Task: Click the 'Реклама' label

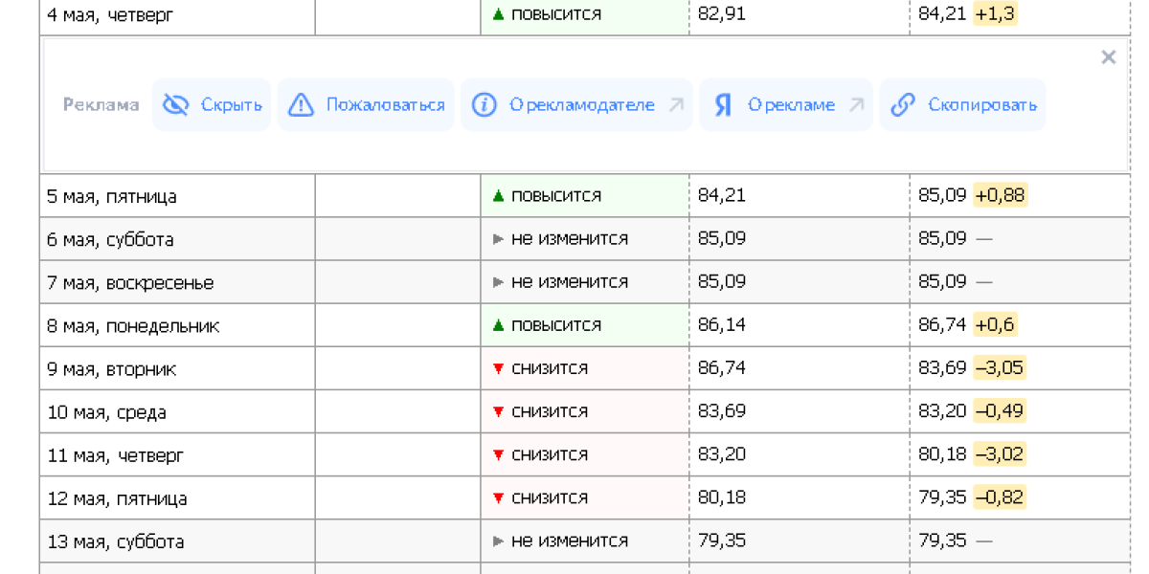Action: point(101,105)
